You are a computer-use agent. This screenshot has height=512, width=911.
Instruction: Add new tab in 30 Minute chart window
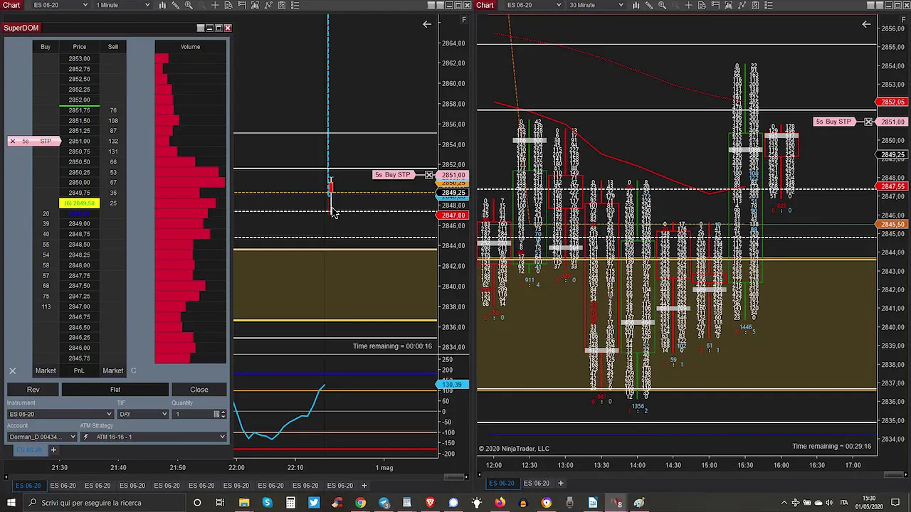coord(560,483)
